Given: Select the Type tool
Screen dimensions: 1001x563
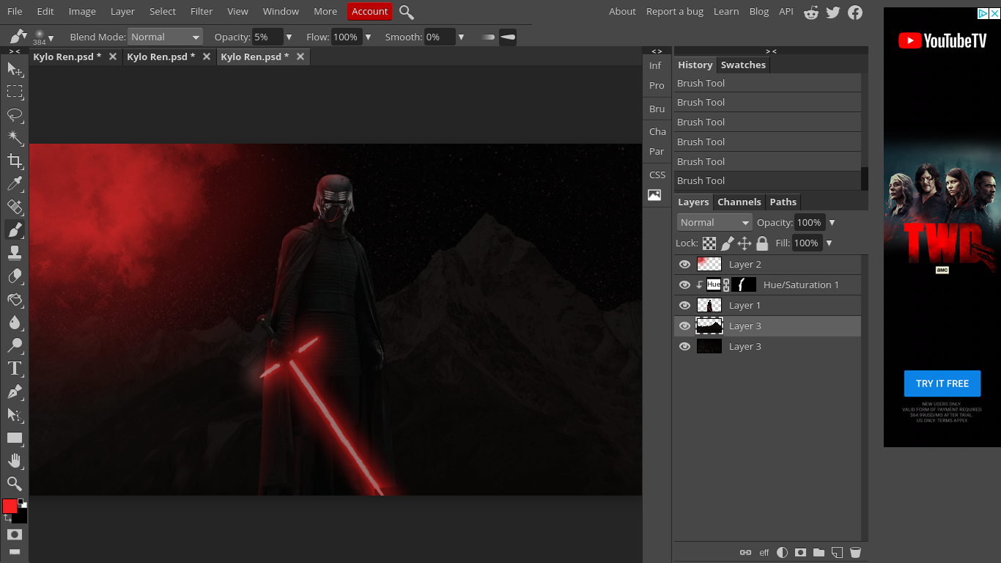Looking at the screenshot, I should point(14,369).
